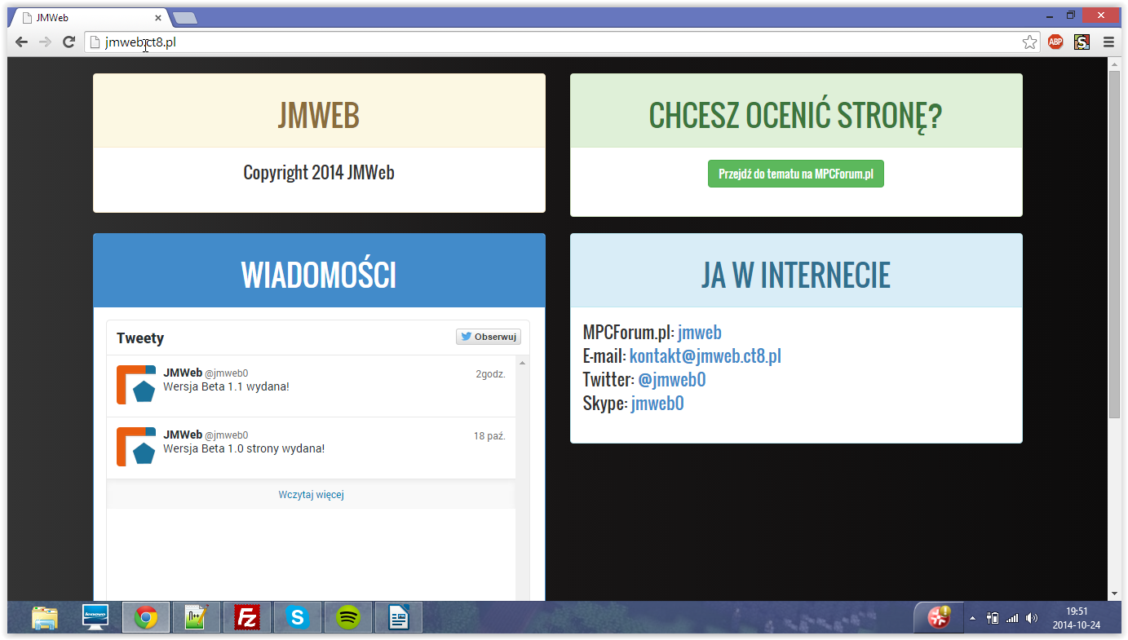Bookmark this page with the star icon
This screenshot has height=640, width=1128.
click(x=1029, y=42)
